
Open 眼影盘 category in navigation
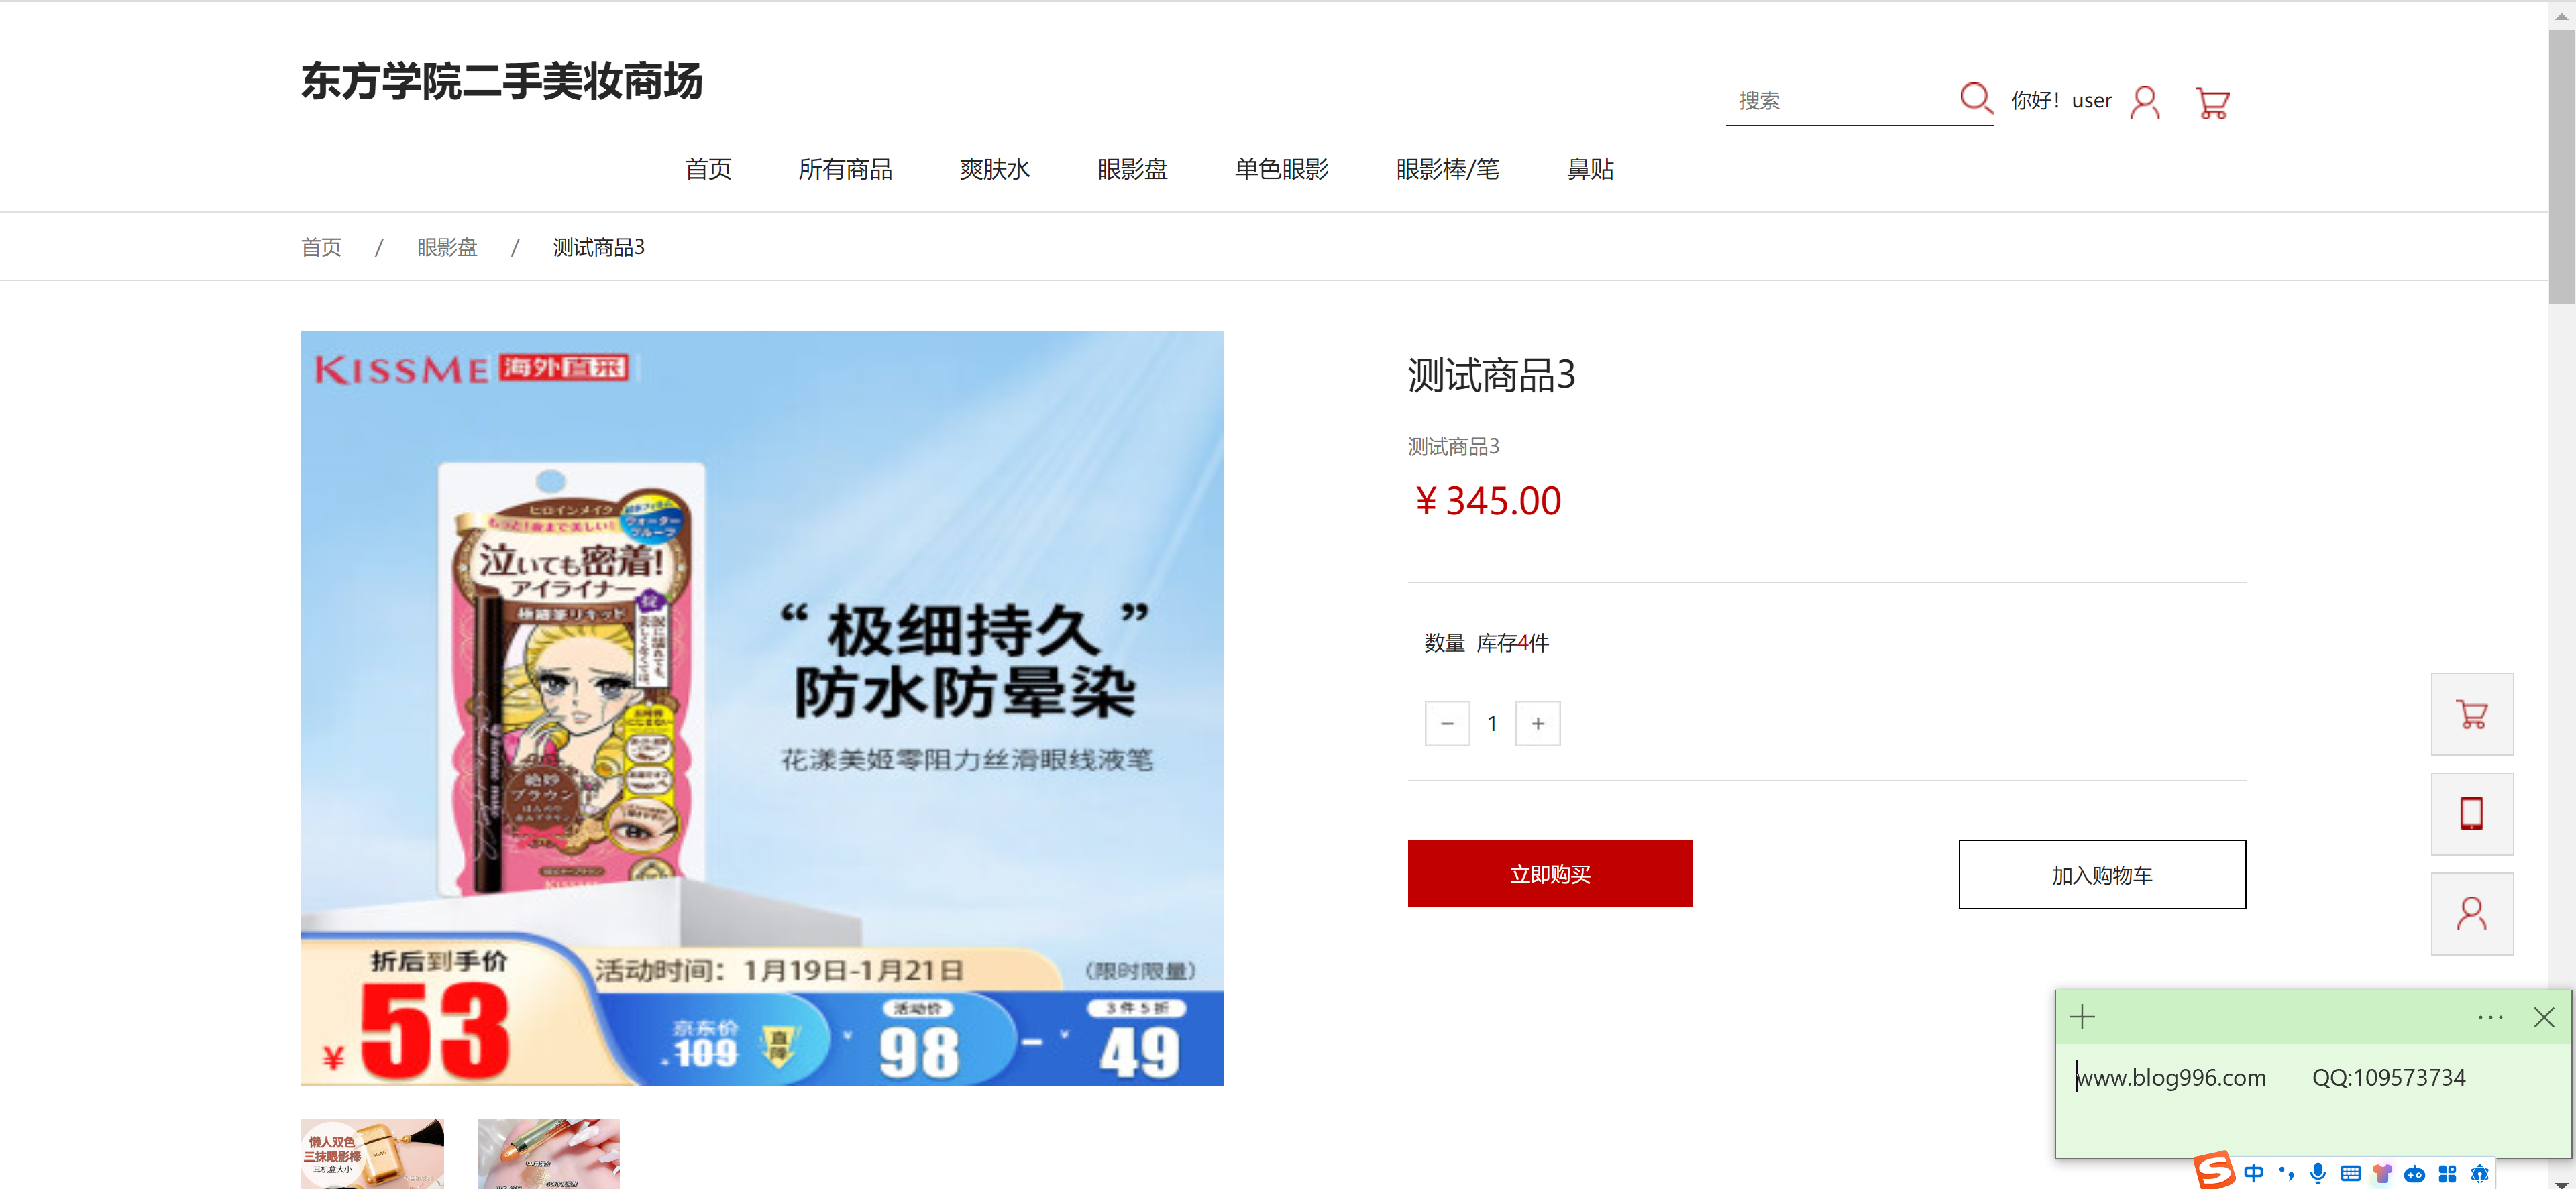[x=1132, y=169]
